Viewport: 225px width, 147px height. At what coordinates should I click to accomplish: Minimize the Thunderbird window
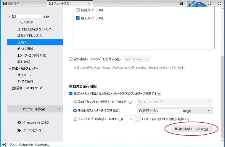[x=200, y=3]
